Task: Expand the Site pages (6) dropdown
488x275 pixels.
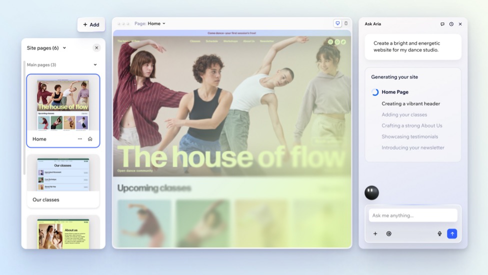Action: pos(64,48)
